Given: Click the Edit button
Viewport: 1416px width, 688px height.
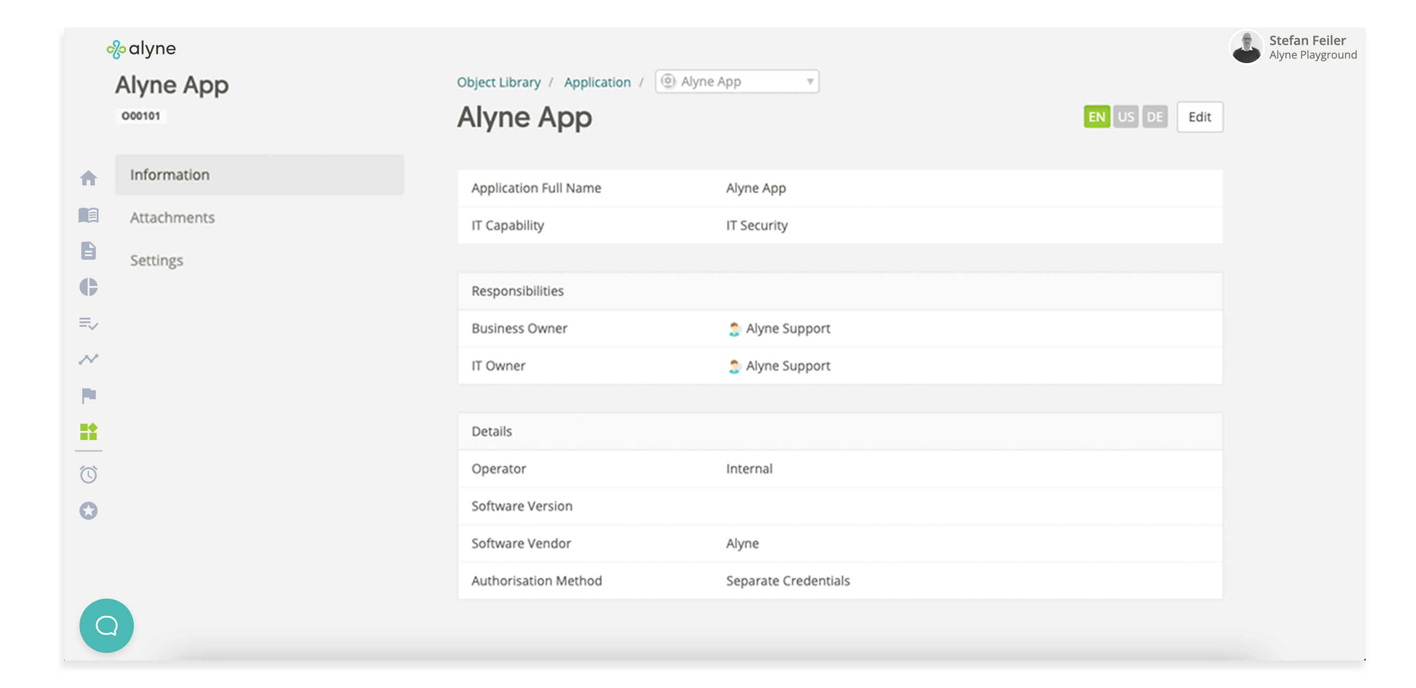Looking at the screenshot, I should click(1199, 117).
